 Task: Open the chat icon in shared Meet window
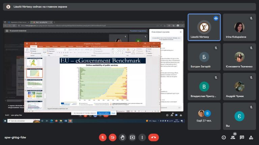coord(176,115)
